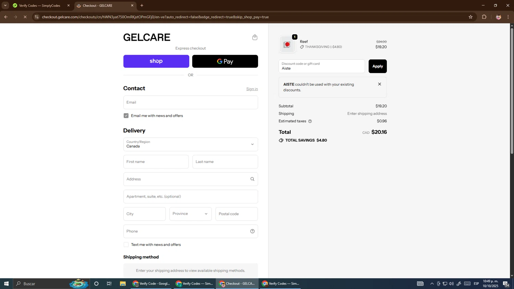Viewport: 514px width, 289px height.
Task: Focus the Apartment, suite field
Action: pyautogui.click(x=191, y=197)
